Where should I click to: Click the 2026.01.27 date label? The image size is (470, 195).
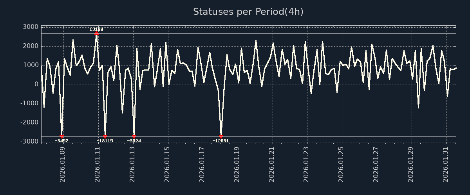pos(376,165)
